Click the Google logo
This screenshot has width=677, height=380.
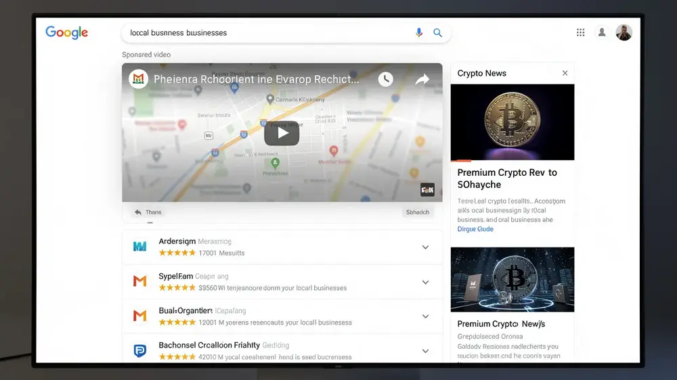(x=66, y=32)
